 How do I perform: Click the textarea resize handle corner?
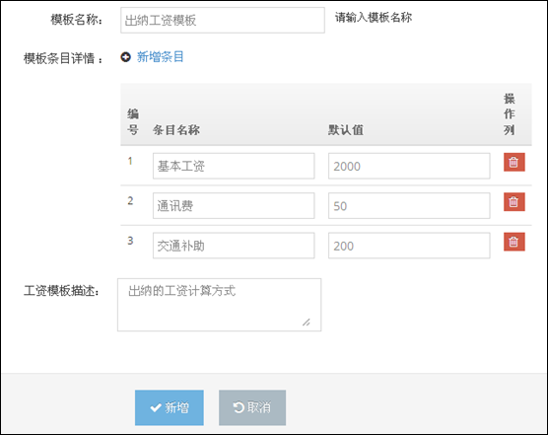307,323
